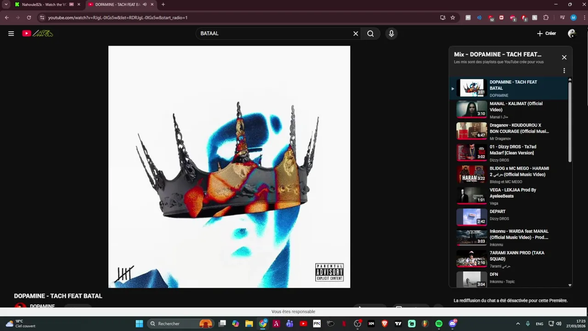This screenshot has height=331, width=588.
Task: Open Windows Start menu
Action: click(x=139, y=324)
